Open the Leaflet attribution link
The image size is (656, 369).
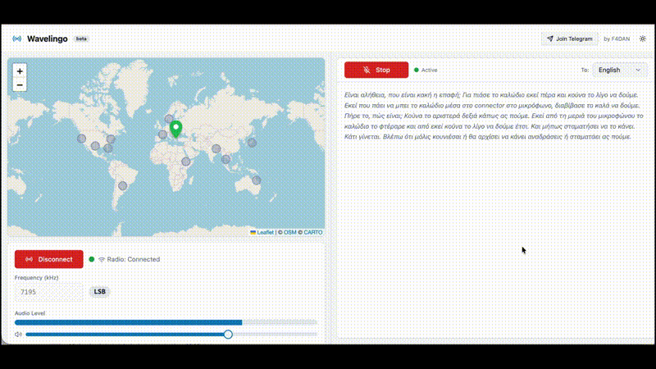pyautogui.click(x=262, y=232)
